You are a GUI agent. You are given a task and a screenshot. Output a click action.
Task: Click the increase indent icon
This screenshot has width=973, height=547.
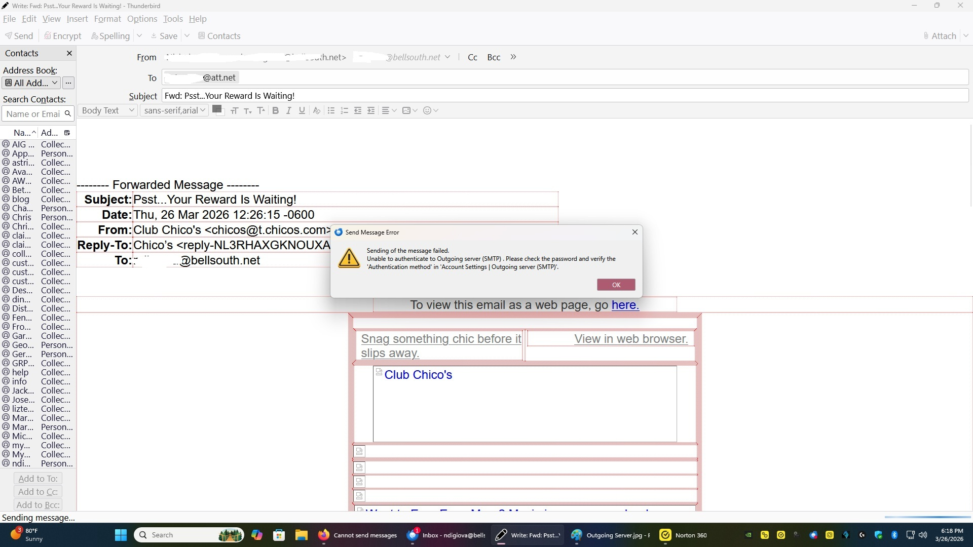coord(371,110)
